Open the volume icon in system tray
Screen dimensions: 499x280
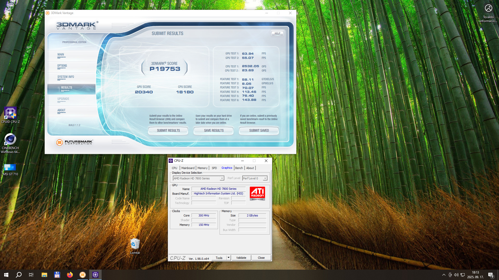coord(456,275)
